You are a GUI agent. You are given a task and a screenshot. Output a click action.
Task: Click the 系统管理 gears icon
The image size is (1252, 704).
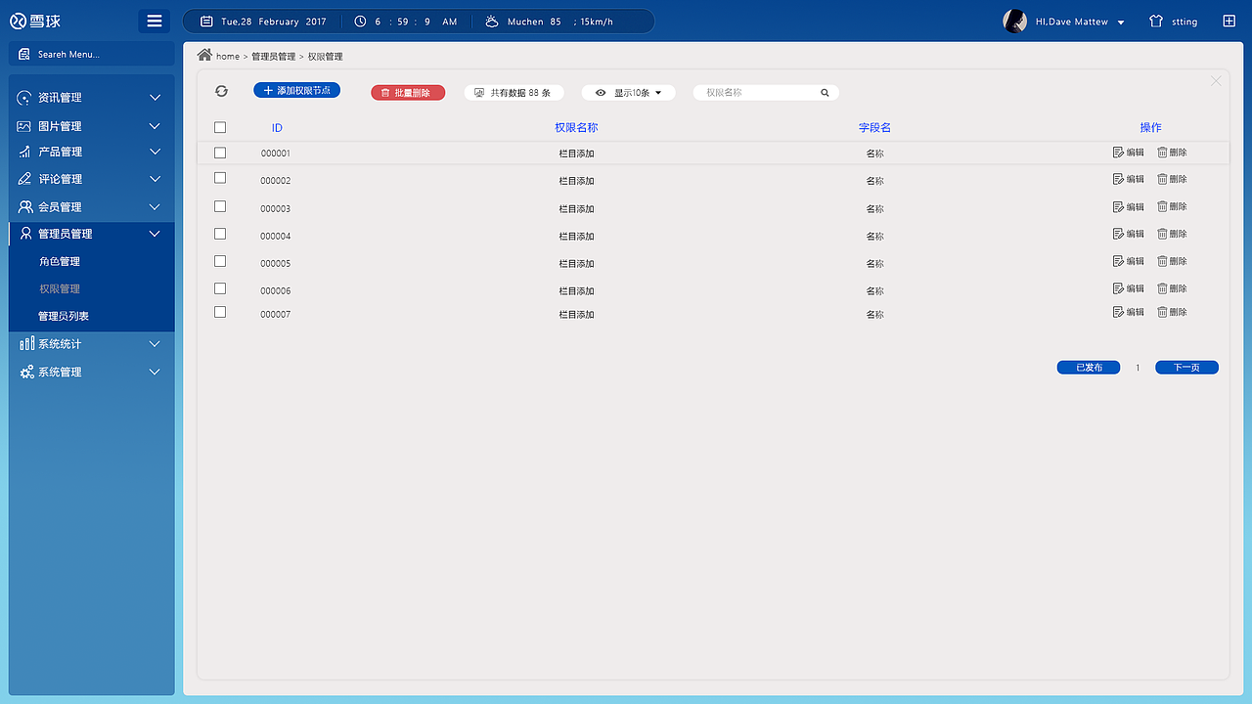point(26,373)
